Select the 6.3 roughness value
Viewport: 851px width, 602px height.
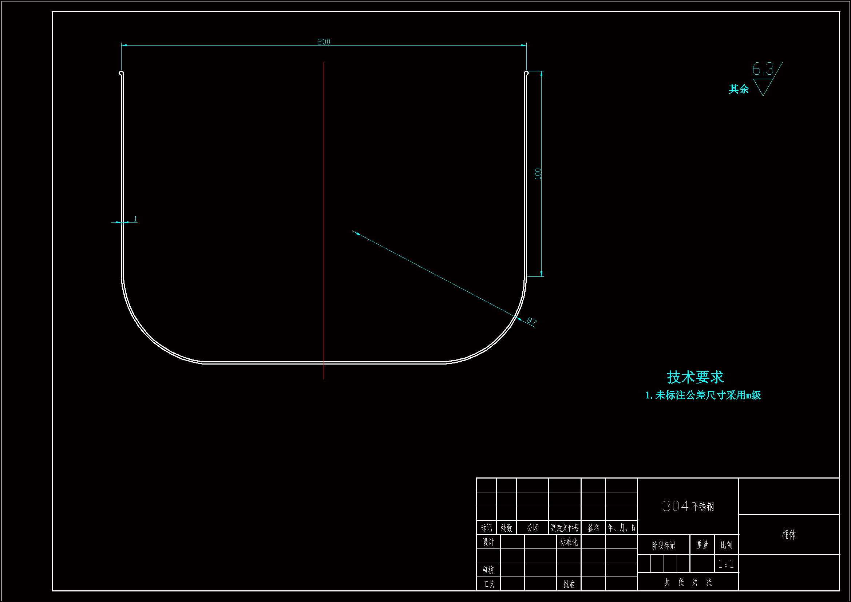point(763,69)
